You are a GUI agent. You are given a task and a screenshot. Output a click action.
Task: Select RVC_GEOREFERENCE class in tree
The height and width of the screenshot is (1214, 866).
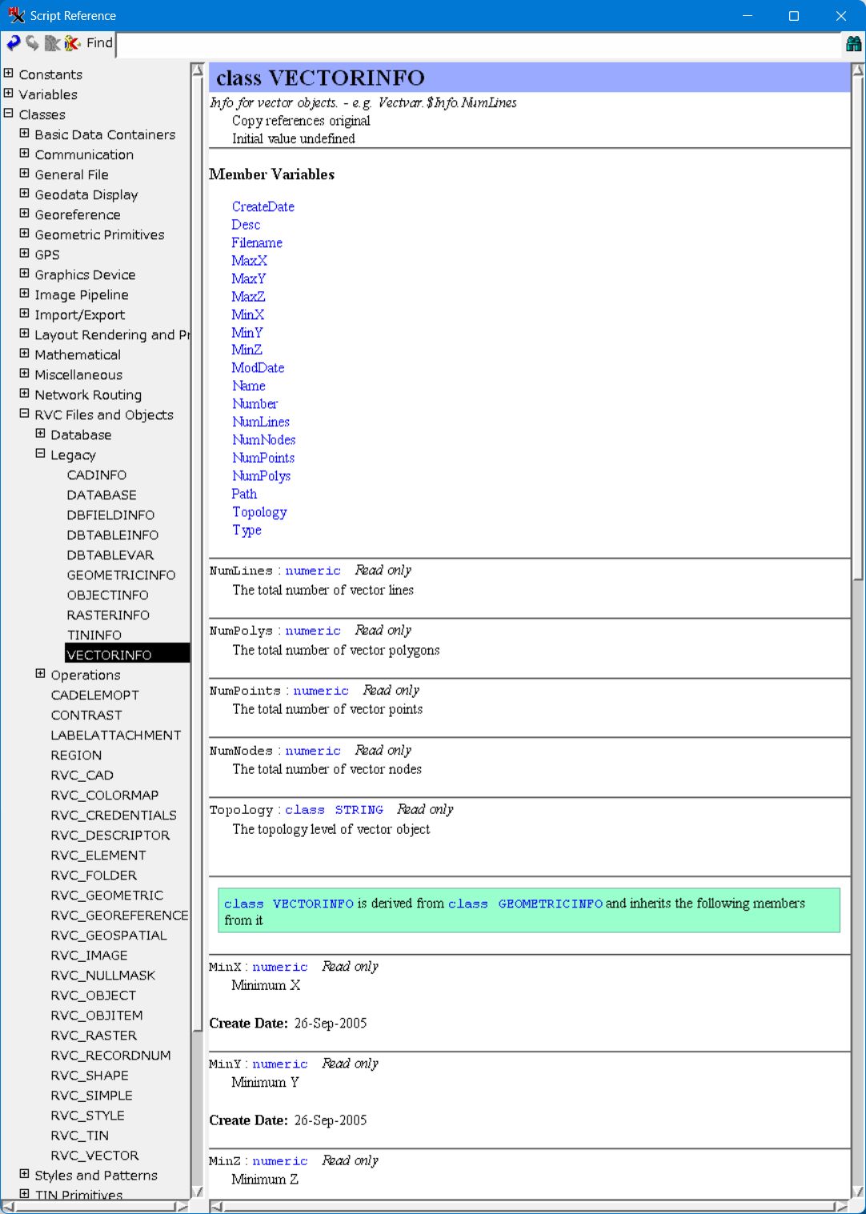click(x=119, y=915)
